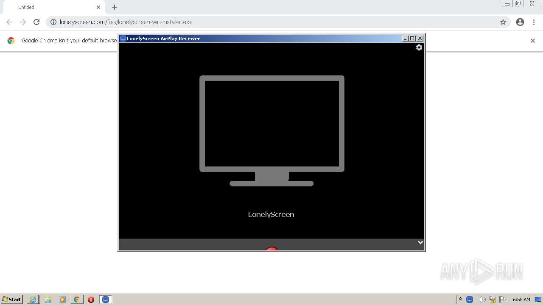Restore down the Chrome window
The image size is (543, 305).
pyautogui.click(x=518, y=4)
